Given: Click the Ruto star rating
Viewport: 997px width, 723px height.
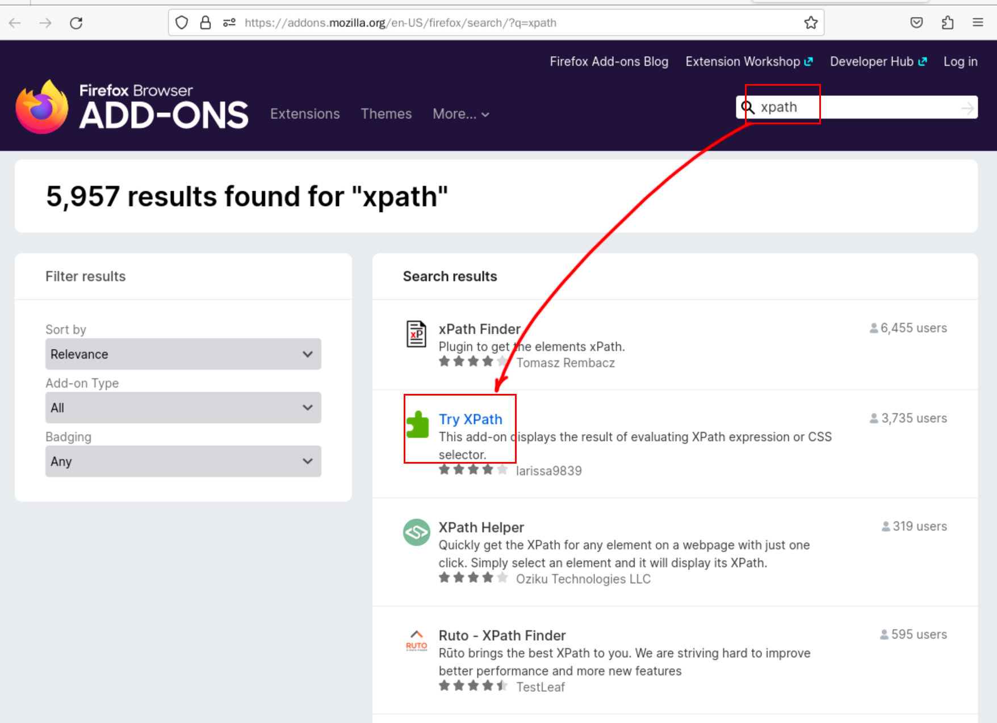Looking at the screenshot, I should click(473, 686).
